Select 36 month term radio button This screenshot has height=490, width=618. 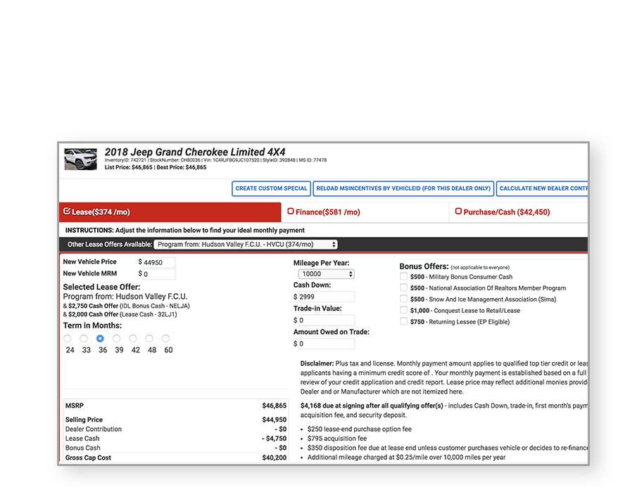(x=100, y=338)
